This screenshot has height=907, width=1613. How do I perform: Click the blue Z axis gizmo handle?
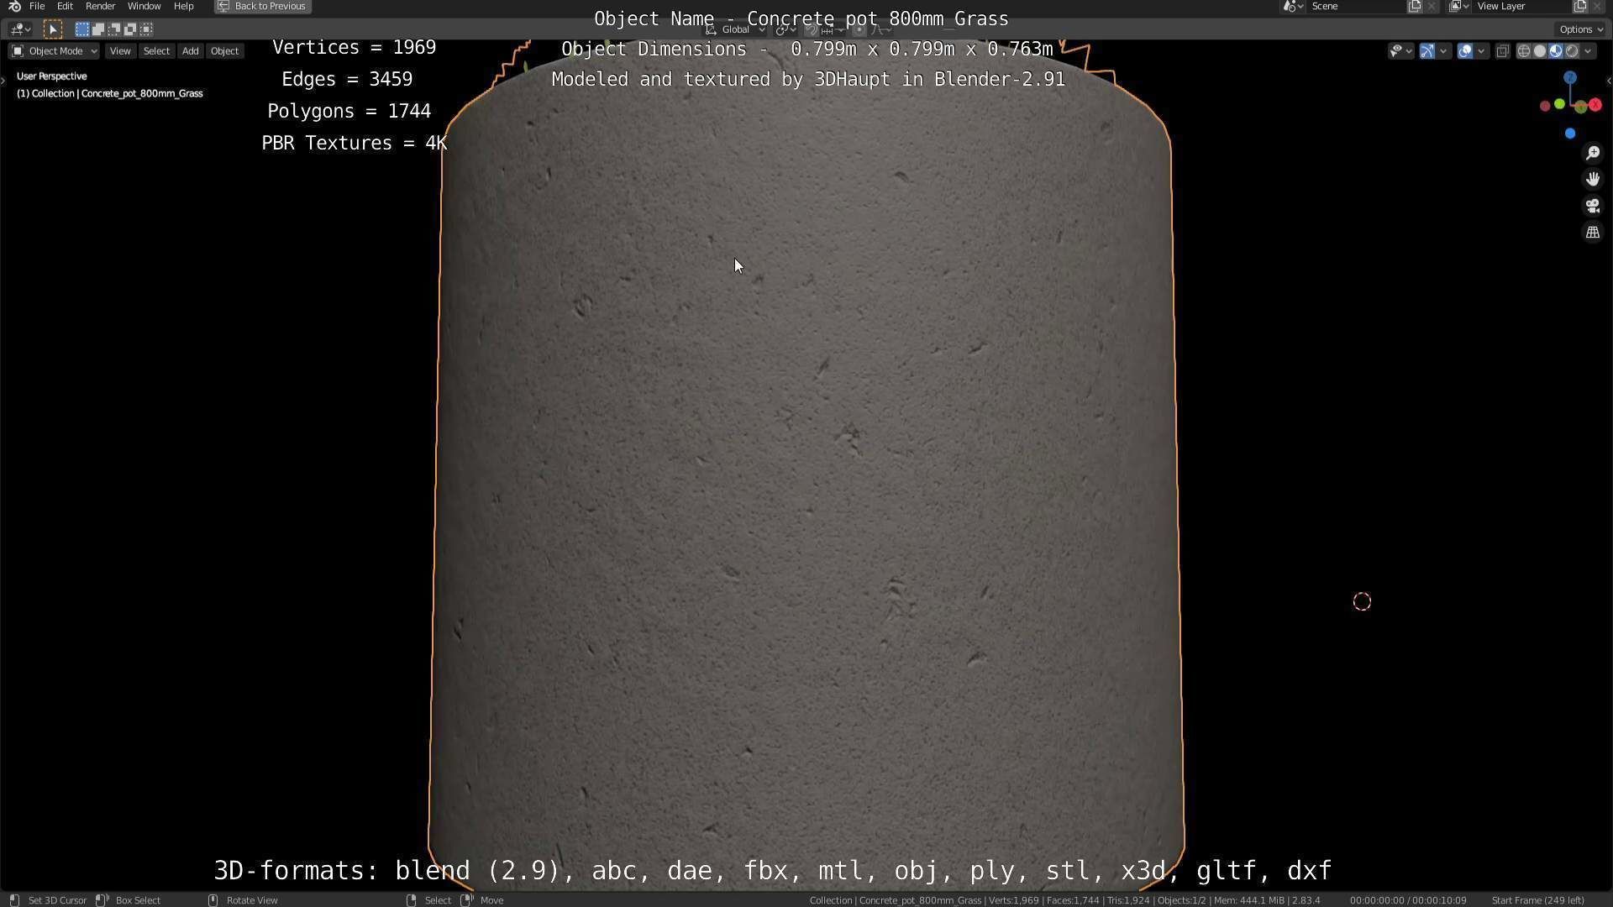point(1569,77)
